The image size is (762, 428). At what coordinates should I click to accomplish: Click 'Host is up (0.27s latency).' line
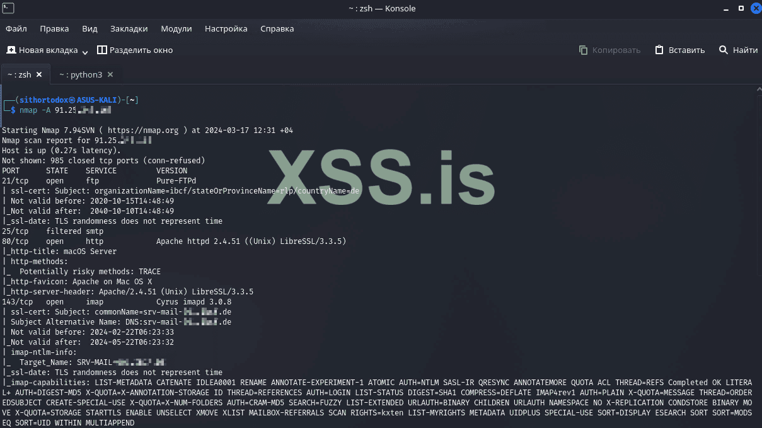pyautogui.click(x=61, y=151)
